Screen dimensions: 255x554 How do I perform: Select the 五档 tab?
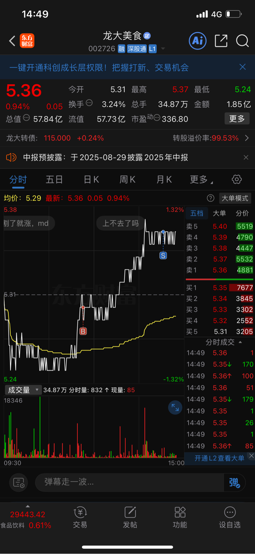click(x=197, y=213)
